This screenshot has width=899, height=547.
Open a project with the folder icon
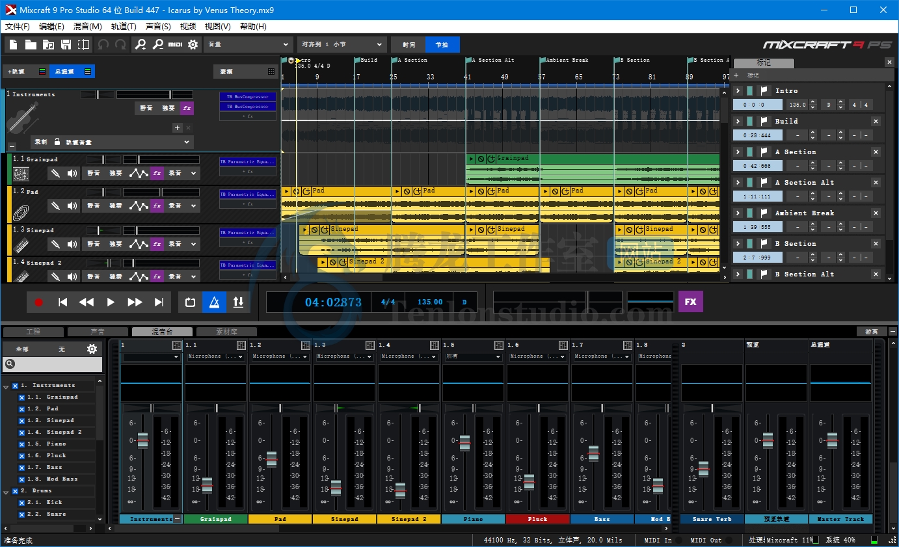pos(31,44)
